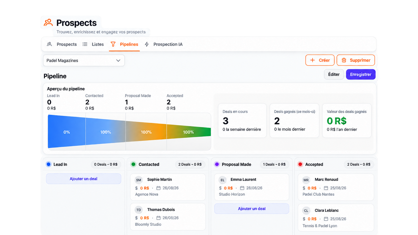418x235 pixels.
Task: Click the Deals en cours stat card
Action: click(242, 121)
